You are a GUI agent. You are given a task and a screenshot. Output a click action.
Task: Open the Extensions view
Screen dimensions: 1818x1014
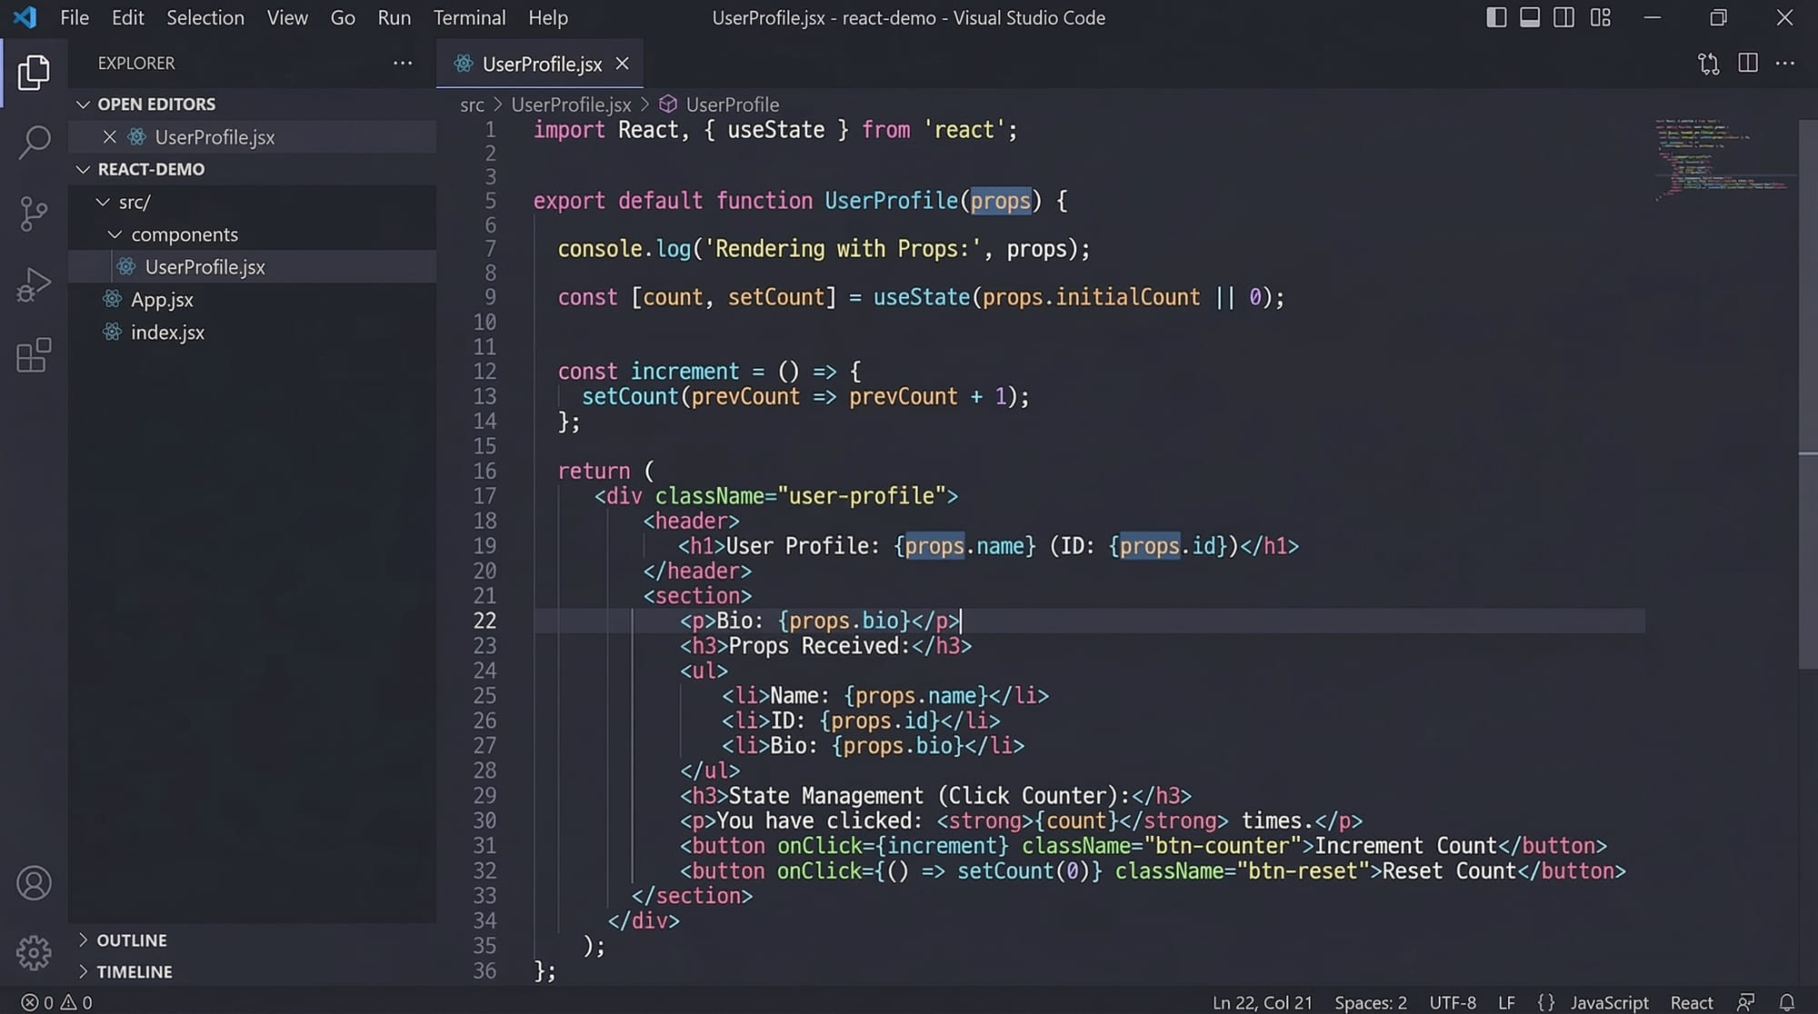[34, 355]
